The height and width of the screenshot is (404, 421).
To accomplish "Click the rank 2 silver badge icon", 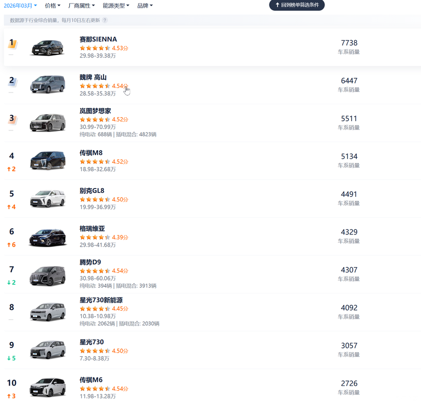I will point(12,81).
